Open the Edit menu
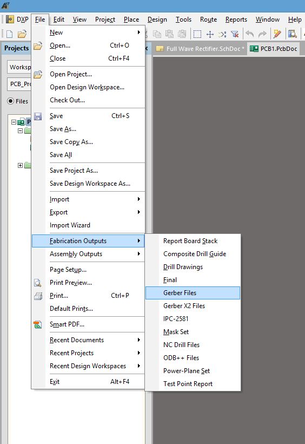The image size is (305, 444). click(x=59, y=19)
